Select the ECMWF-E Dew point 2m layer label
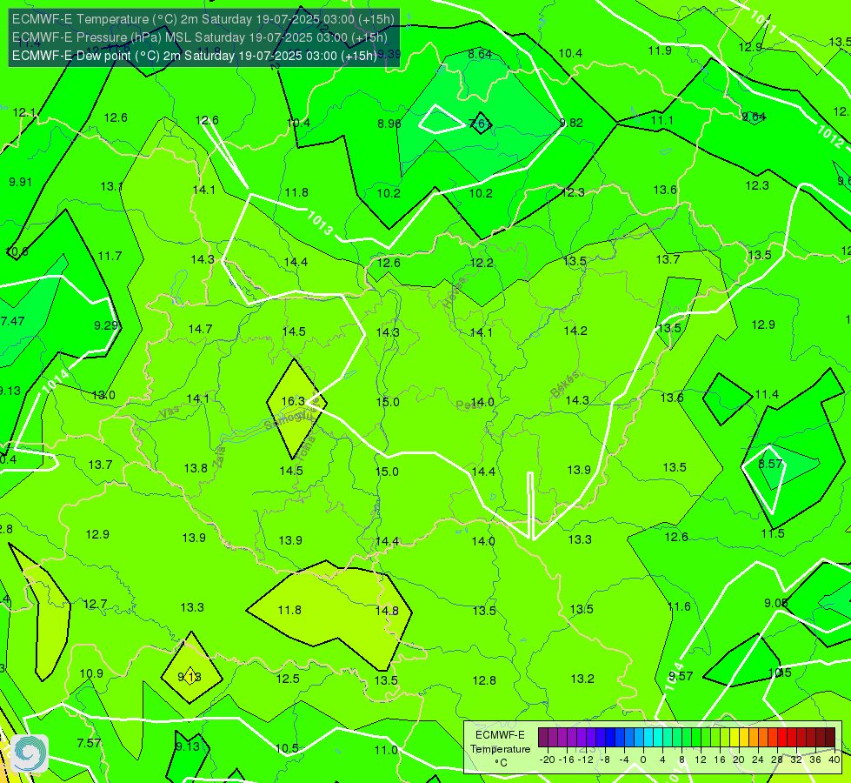 (195, 56)
